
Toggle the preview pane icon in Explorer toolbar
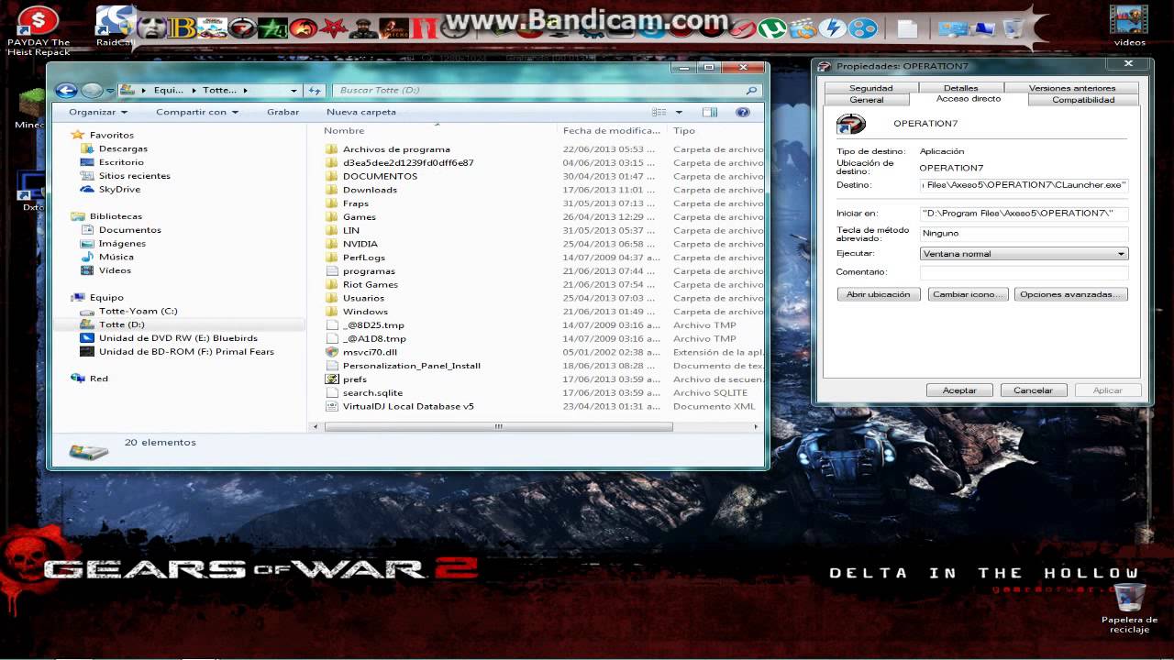pyautogui.click(x=710, y=112)
